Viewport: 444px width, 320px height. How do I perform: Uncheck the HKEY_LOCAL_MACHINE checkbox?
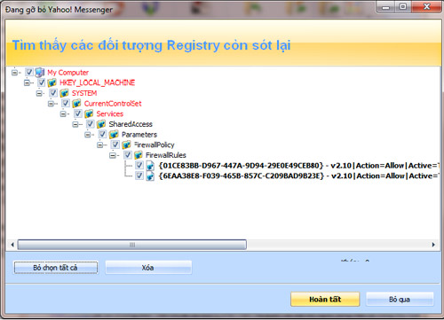coord(42,82)
